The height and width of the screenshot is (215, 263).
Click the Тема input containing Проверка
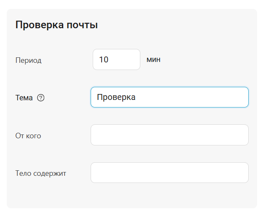[169, 97]
